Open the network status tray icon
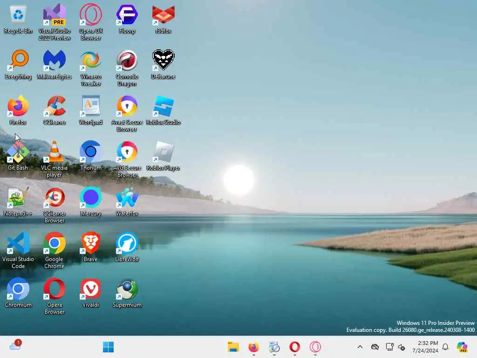Screen dimensions: 477x358 click(x=389, y=347)
